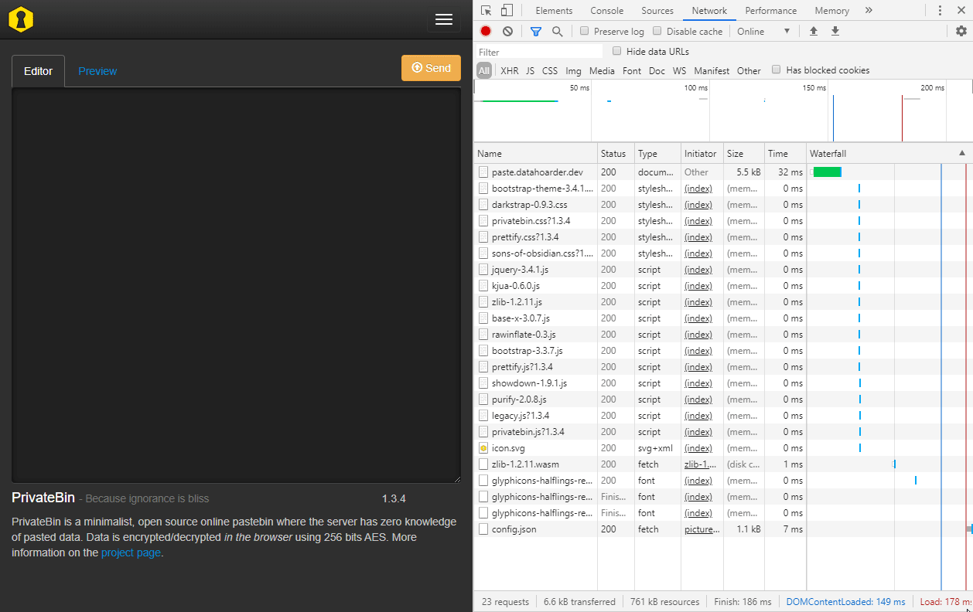Open network search magnifier icon

557,31
